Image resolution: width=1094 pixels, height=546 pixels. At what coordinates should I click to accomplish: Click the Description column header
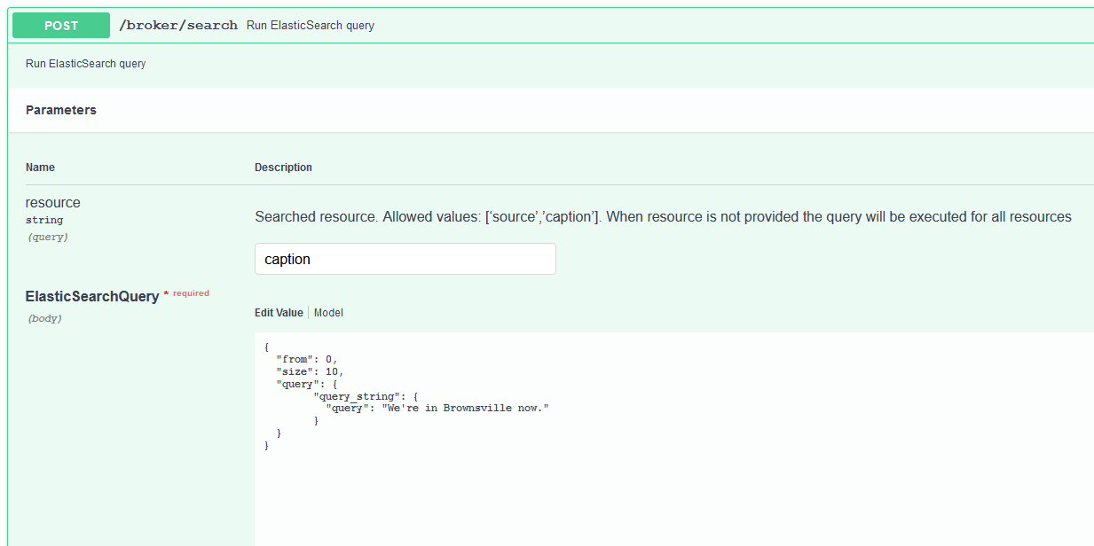click(283, 167)
